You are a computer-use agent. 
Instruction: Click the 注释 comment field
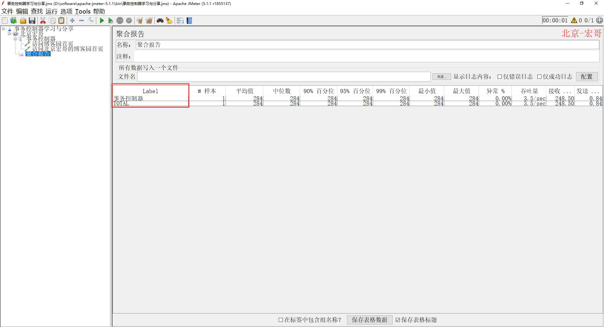366,56
